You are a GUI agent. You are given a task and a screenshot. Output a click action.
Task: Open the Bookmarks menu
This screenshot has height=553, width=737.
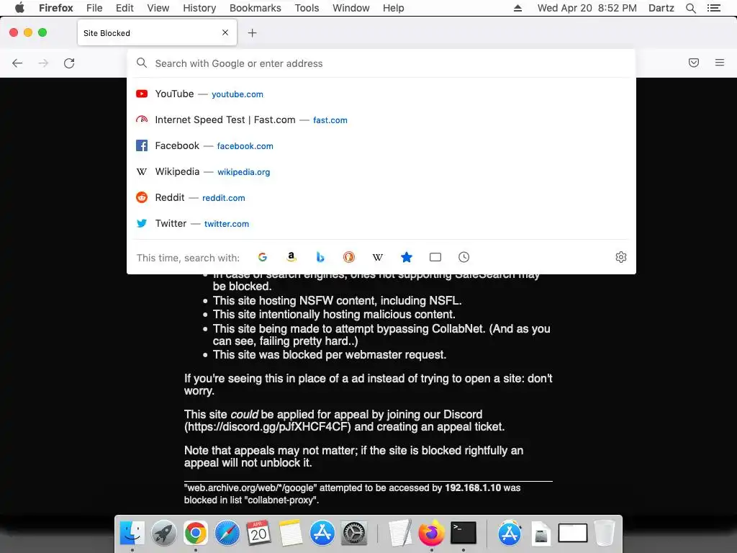coord(256,8)
